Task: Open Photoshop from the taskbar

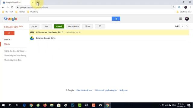Action: coord(73,105)
